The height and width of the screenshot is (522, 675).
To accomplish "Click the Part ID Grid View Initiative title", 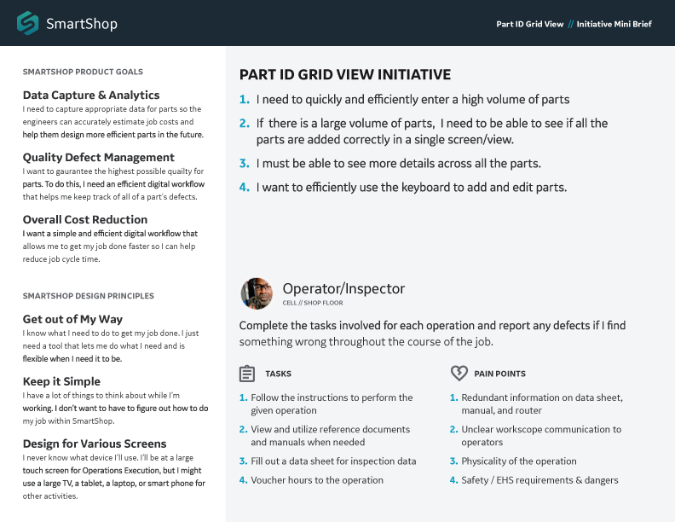I will 345,75.
